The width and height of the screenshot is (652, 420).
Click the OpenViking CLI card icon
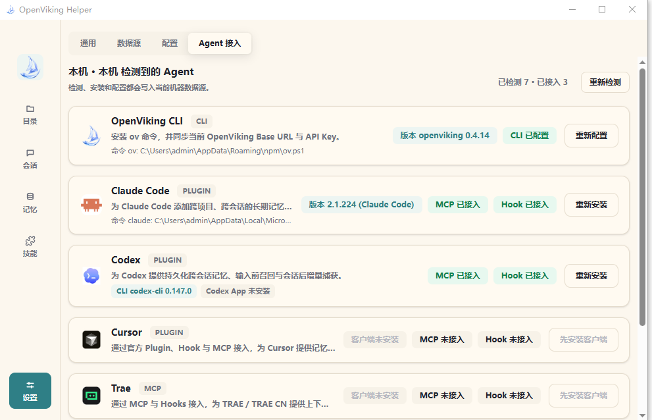coord(91,136)
